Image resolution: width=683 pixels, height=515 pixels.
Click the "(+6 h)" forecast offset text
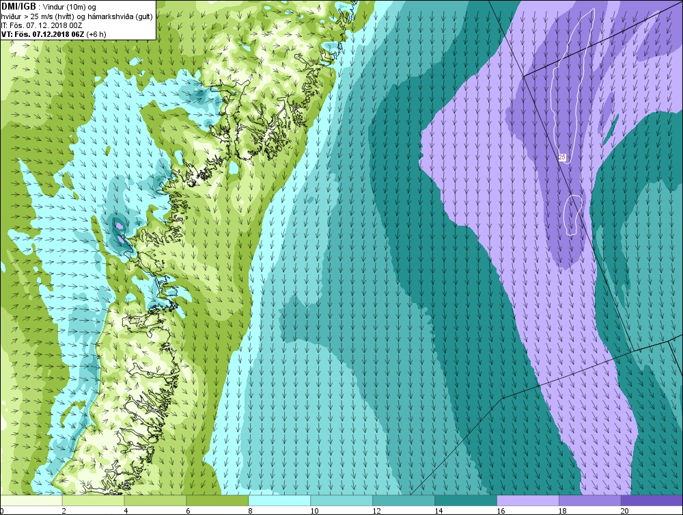(96, 34)
